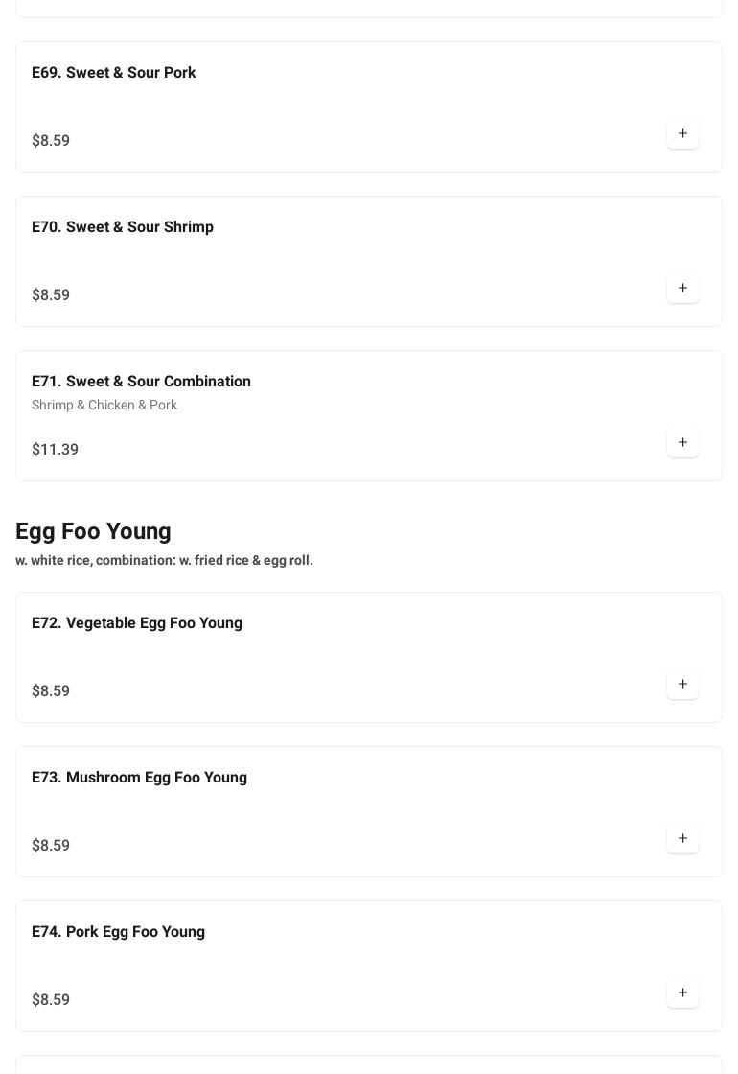
Task: Click the Egg Foo Young section heading
Action: [x=93, y=531]
